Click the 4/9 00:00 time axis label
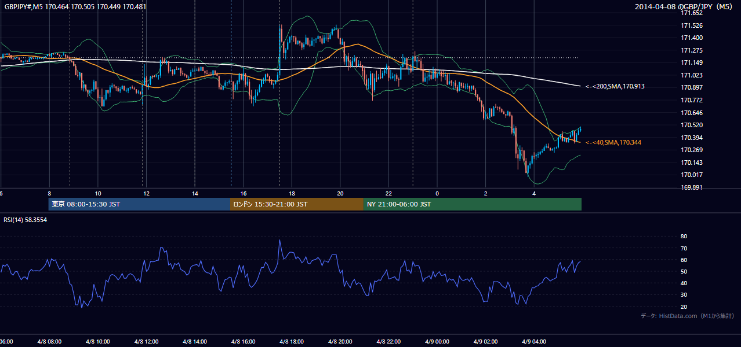 tap(437, 341)
